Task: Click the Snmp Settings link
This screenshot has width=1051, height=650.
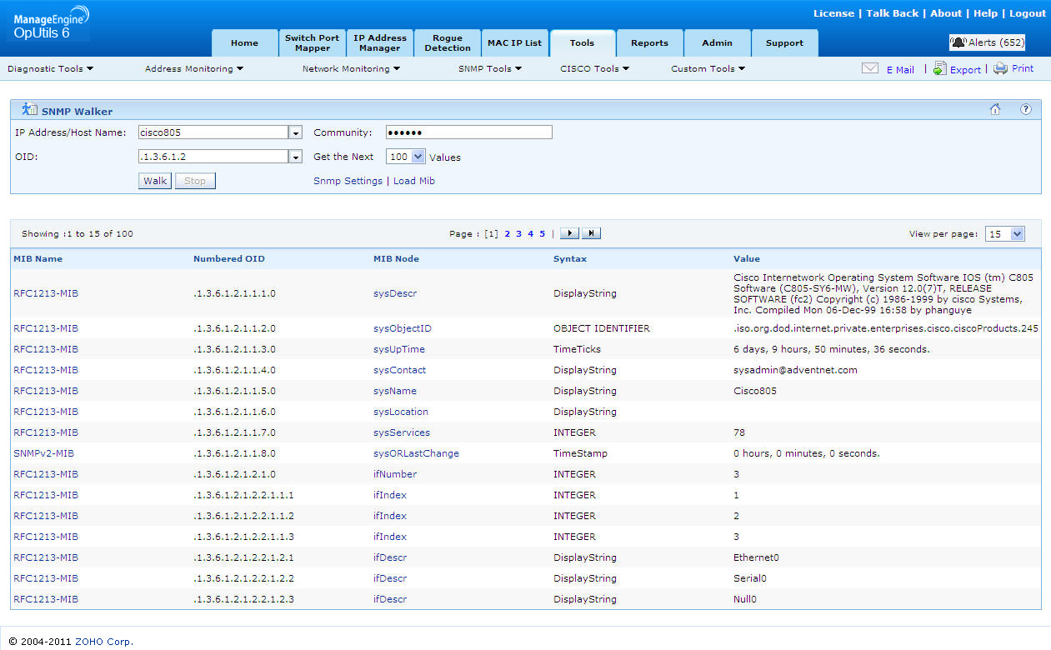Action: coord(348,181)
